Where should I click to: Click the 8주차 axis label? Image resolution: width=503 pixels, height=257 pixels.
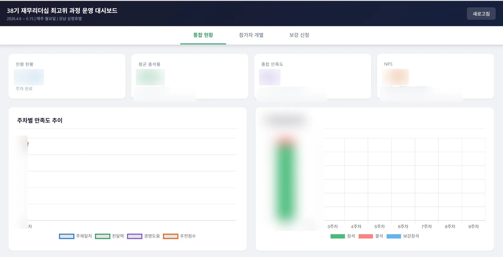[x=450, y=226]
